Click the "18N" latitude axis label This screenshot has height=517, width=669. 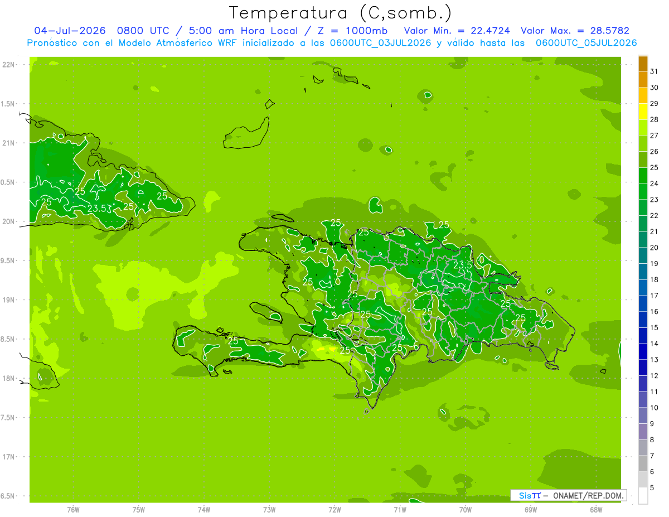(x=8, y=378)
